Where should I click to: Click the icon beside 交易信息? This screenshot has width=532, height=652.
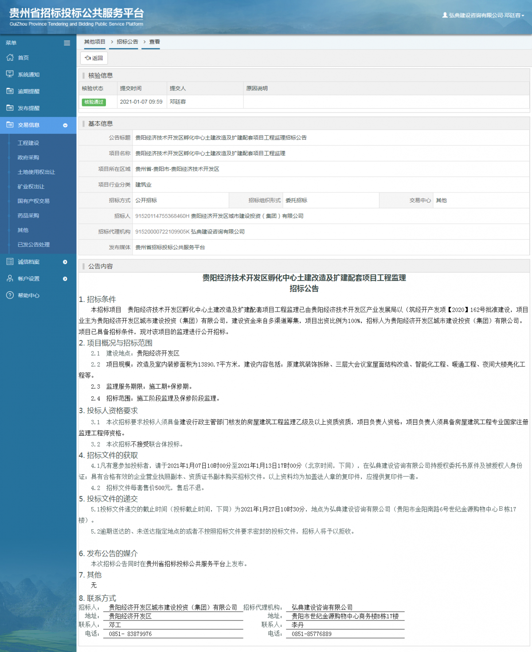10,125
